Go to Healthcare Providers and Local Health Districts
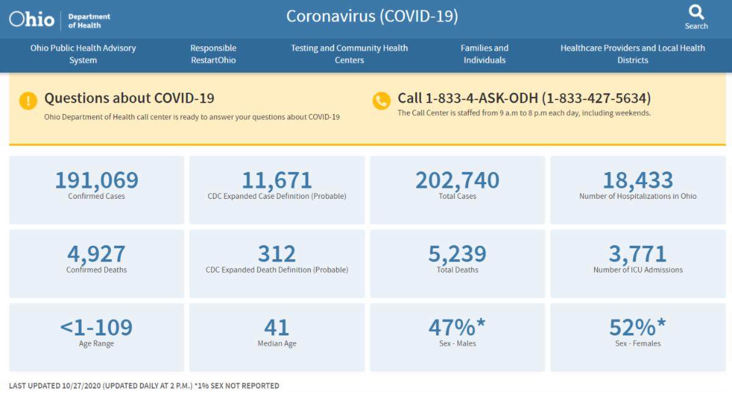The width and height of the screenshot is (732, 394). pyautogui.click(x=633, y=54)
